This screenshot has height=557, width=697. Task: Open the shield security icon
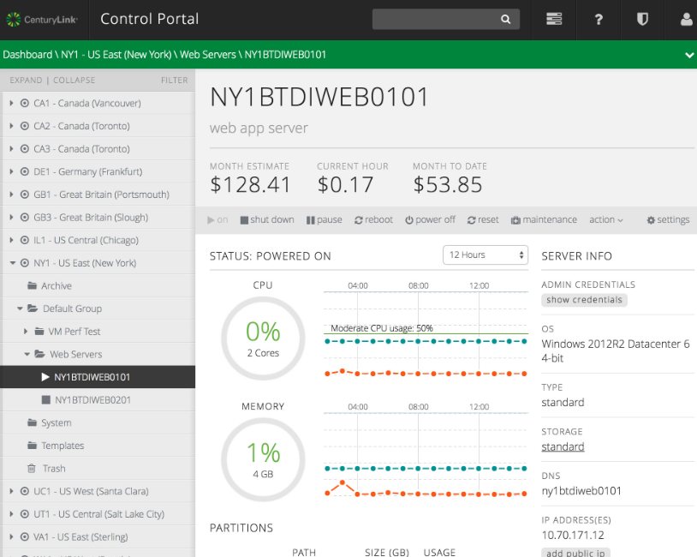pos(642,19)
